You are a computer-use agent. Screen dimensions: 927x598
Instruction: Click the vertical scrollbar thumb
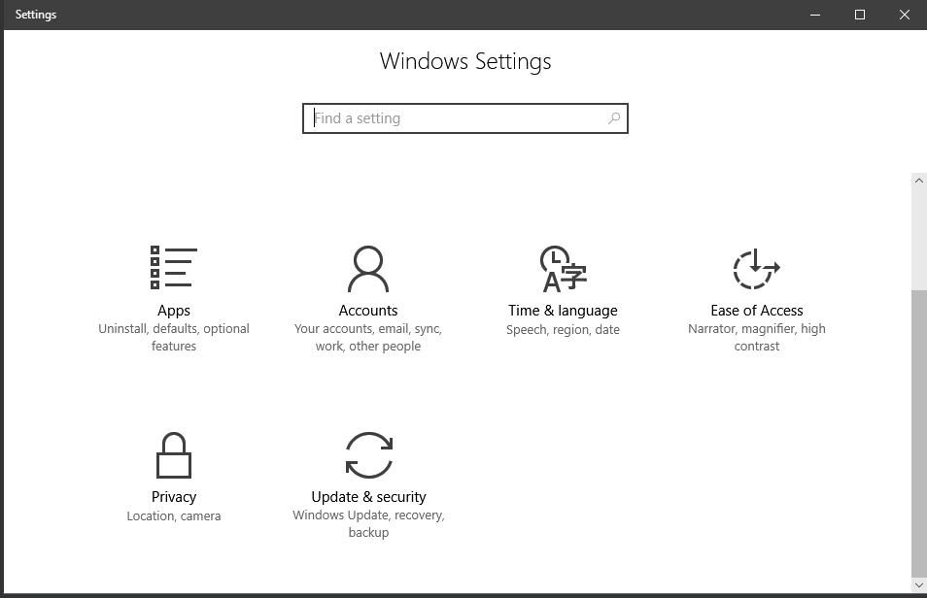(918, 434)
